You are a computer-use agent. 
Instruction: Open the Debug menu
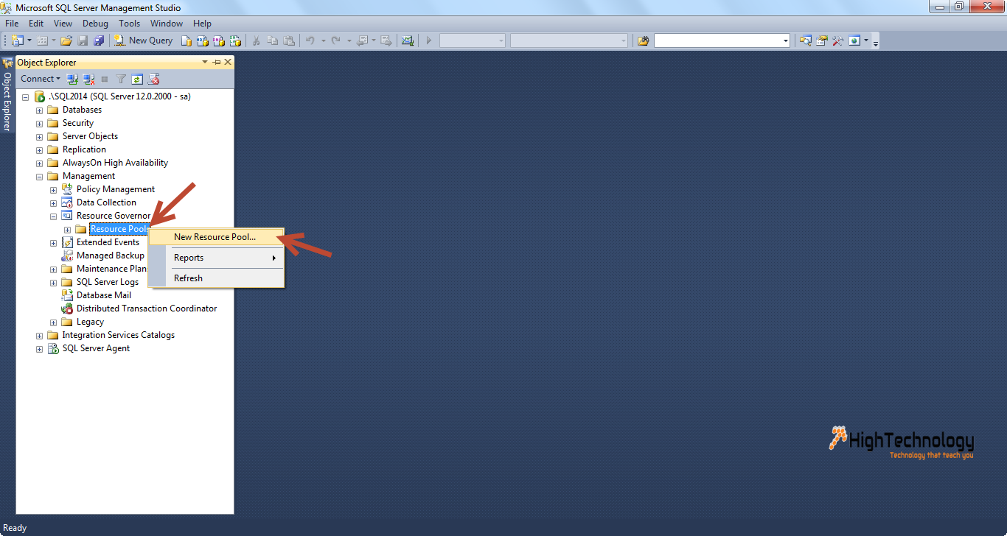[95, 24]
